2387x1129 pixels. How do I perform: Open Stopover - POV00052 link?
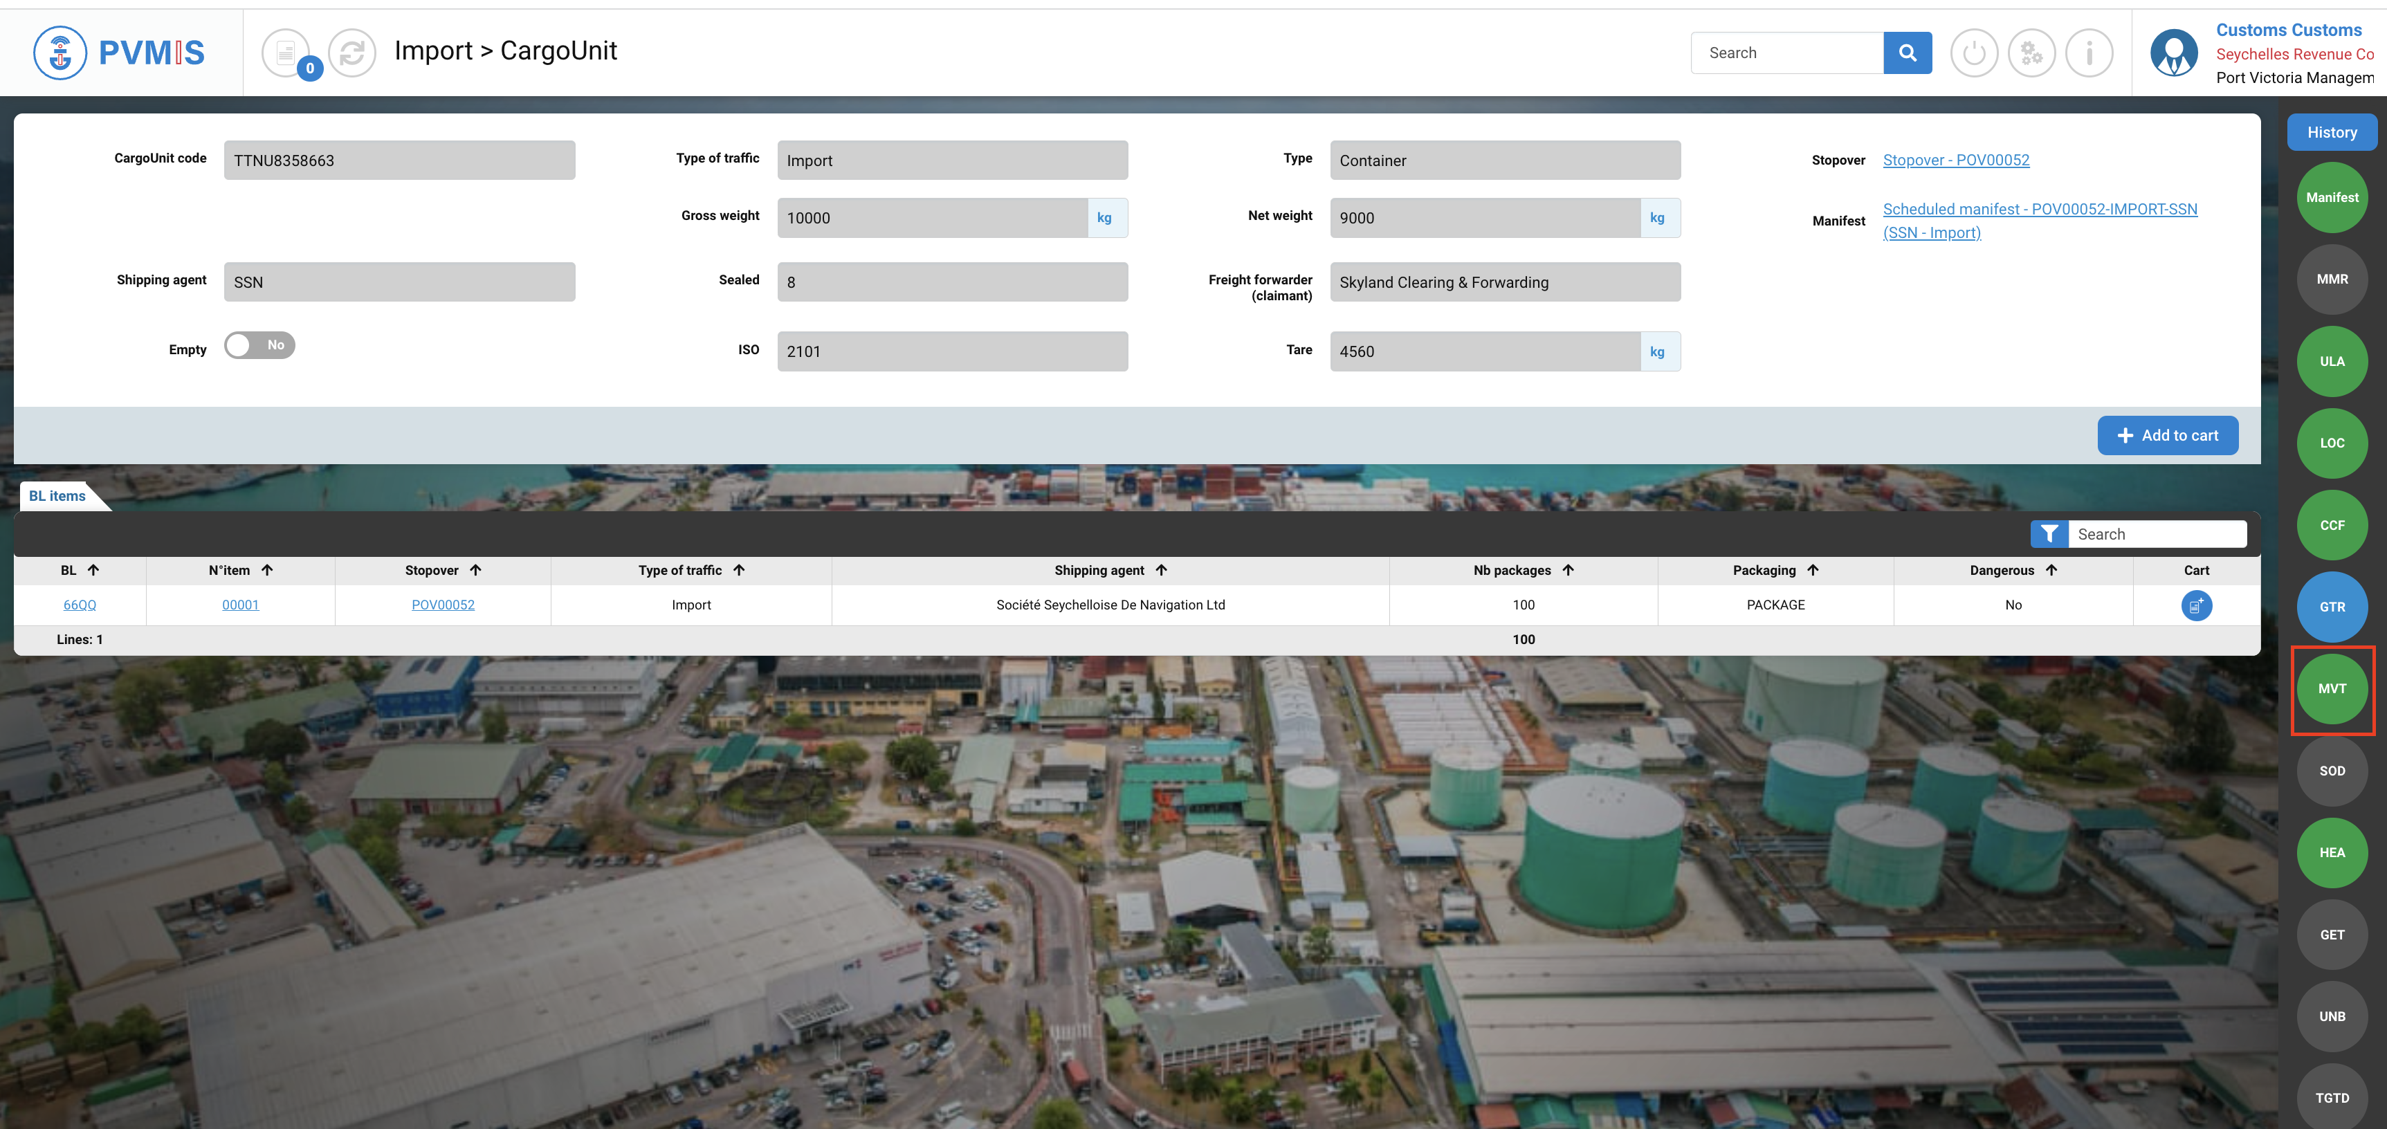(1955, 160)
